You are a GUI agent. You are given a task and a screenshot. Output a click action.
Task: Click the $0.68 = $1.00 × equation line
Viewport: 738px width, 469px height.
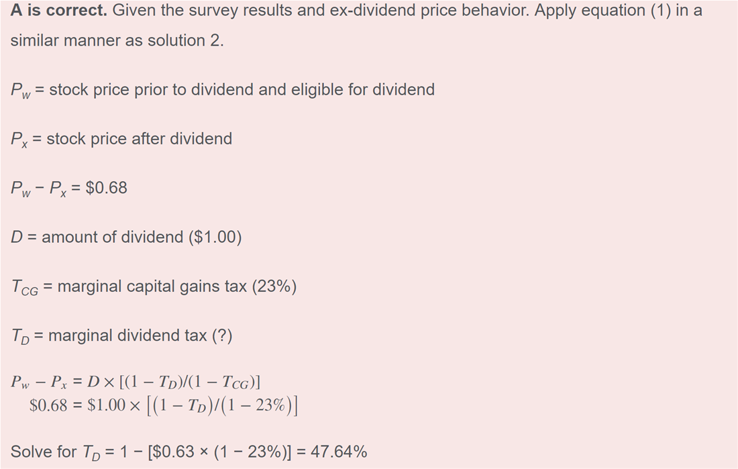[x=163, y=405]
